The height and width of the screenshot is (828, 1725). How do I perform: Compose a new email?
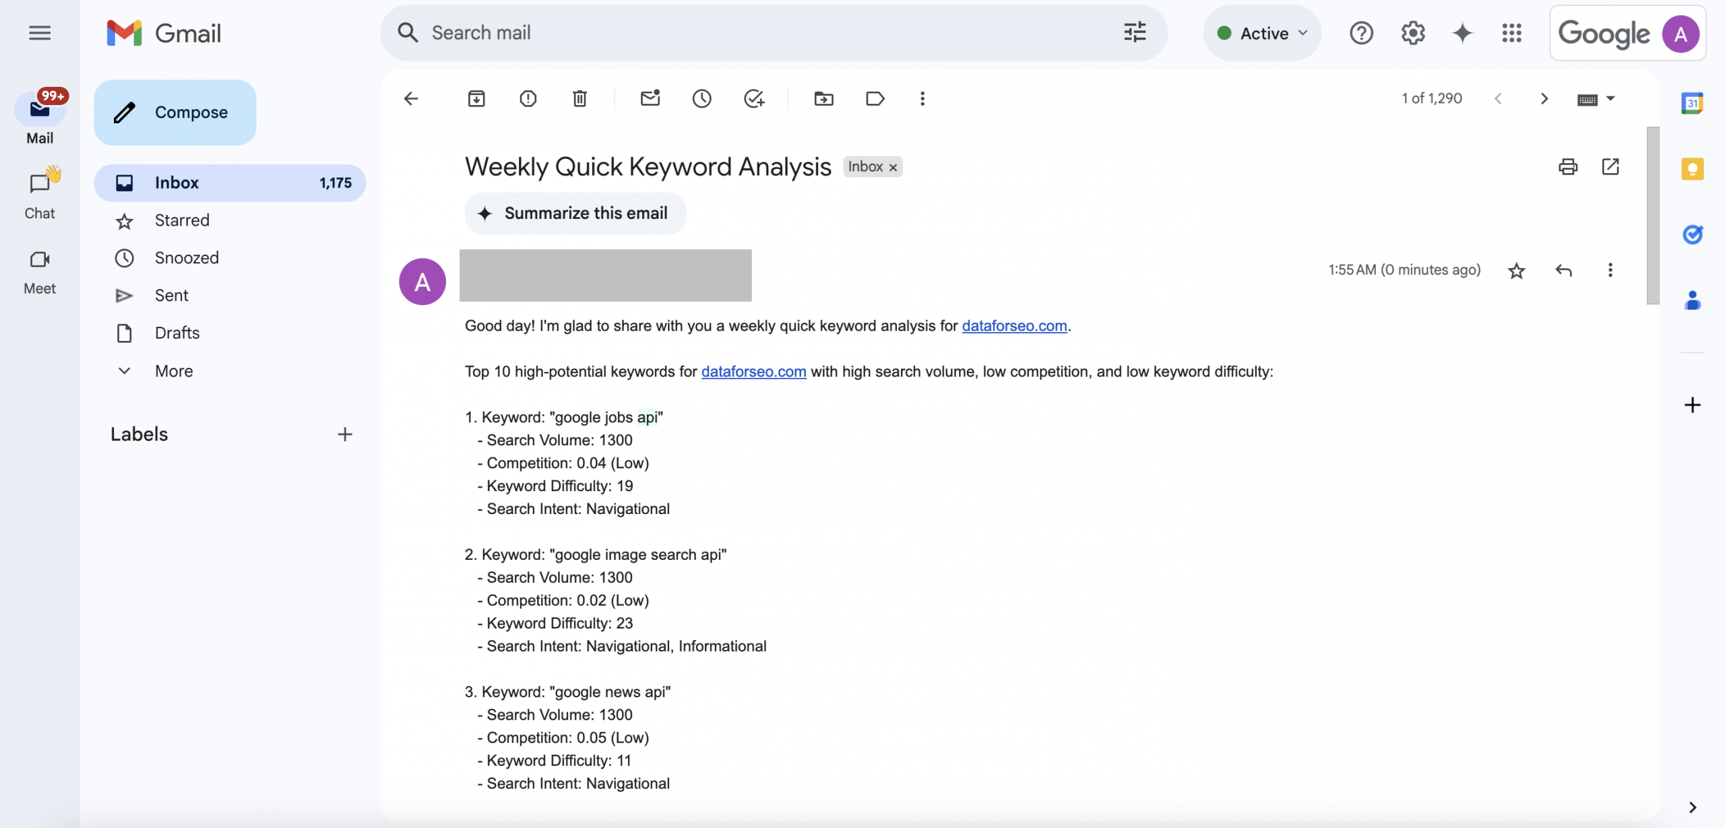point(175,113)
